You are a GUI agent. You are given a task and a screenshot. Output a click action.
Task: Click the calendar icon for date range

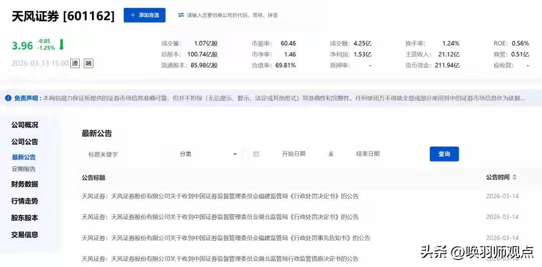(x=256, y=154)
